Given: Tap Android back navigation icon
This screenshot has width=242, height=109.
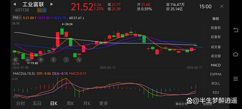Looking at the screenshot, I should point(236,30).
